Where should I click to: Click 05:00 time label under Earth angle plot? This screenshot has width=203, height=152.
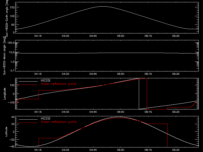tap(121, 36)
